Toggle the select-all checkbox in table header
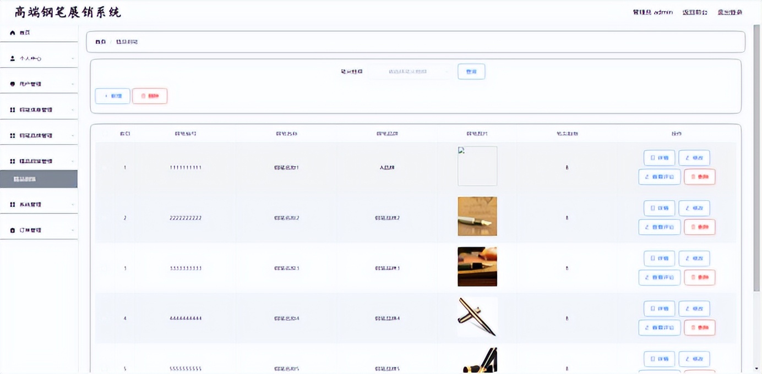This screenshot has width=762, height=374. (105, 134)
